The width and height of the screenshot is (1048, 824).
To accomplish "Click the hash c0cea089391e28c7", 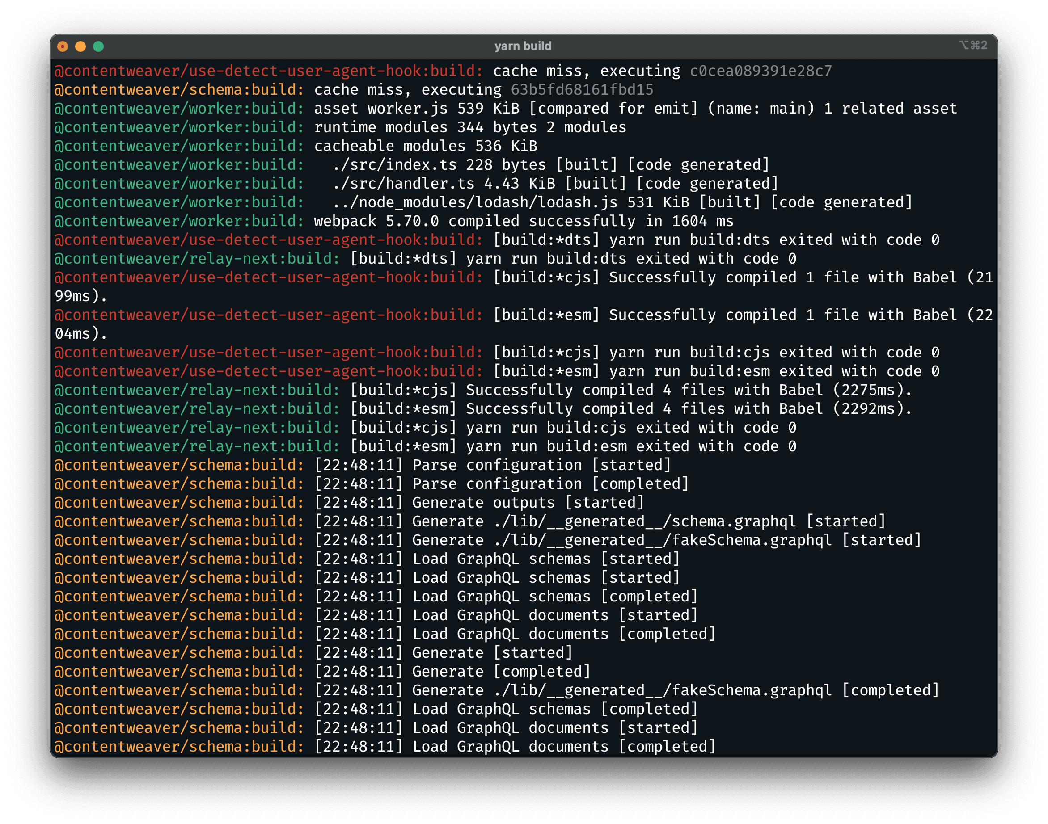I will [x=761, y=71].
